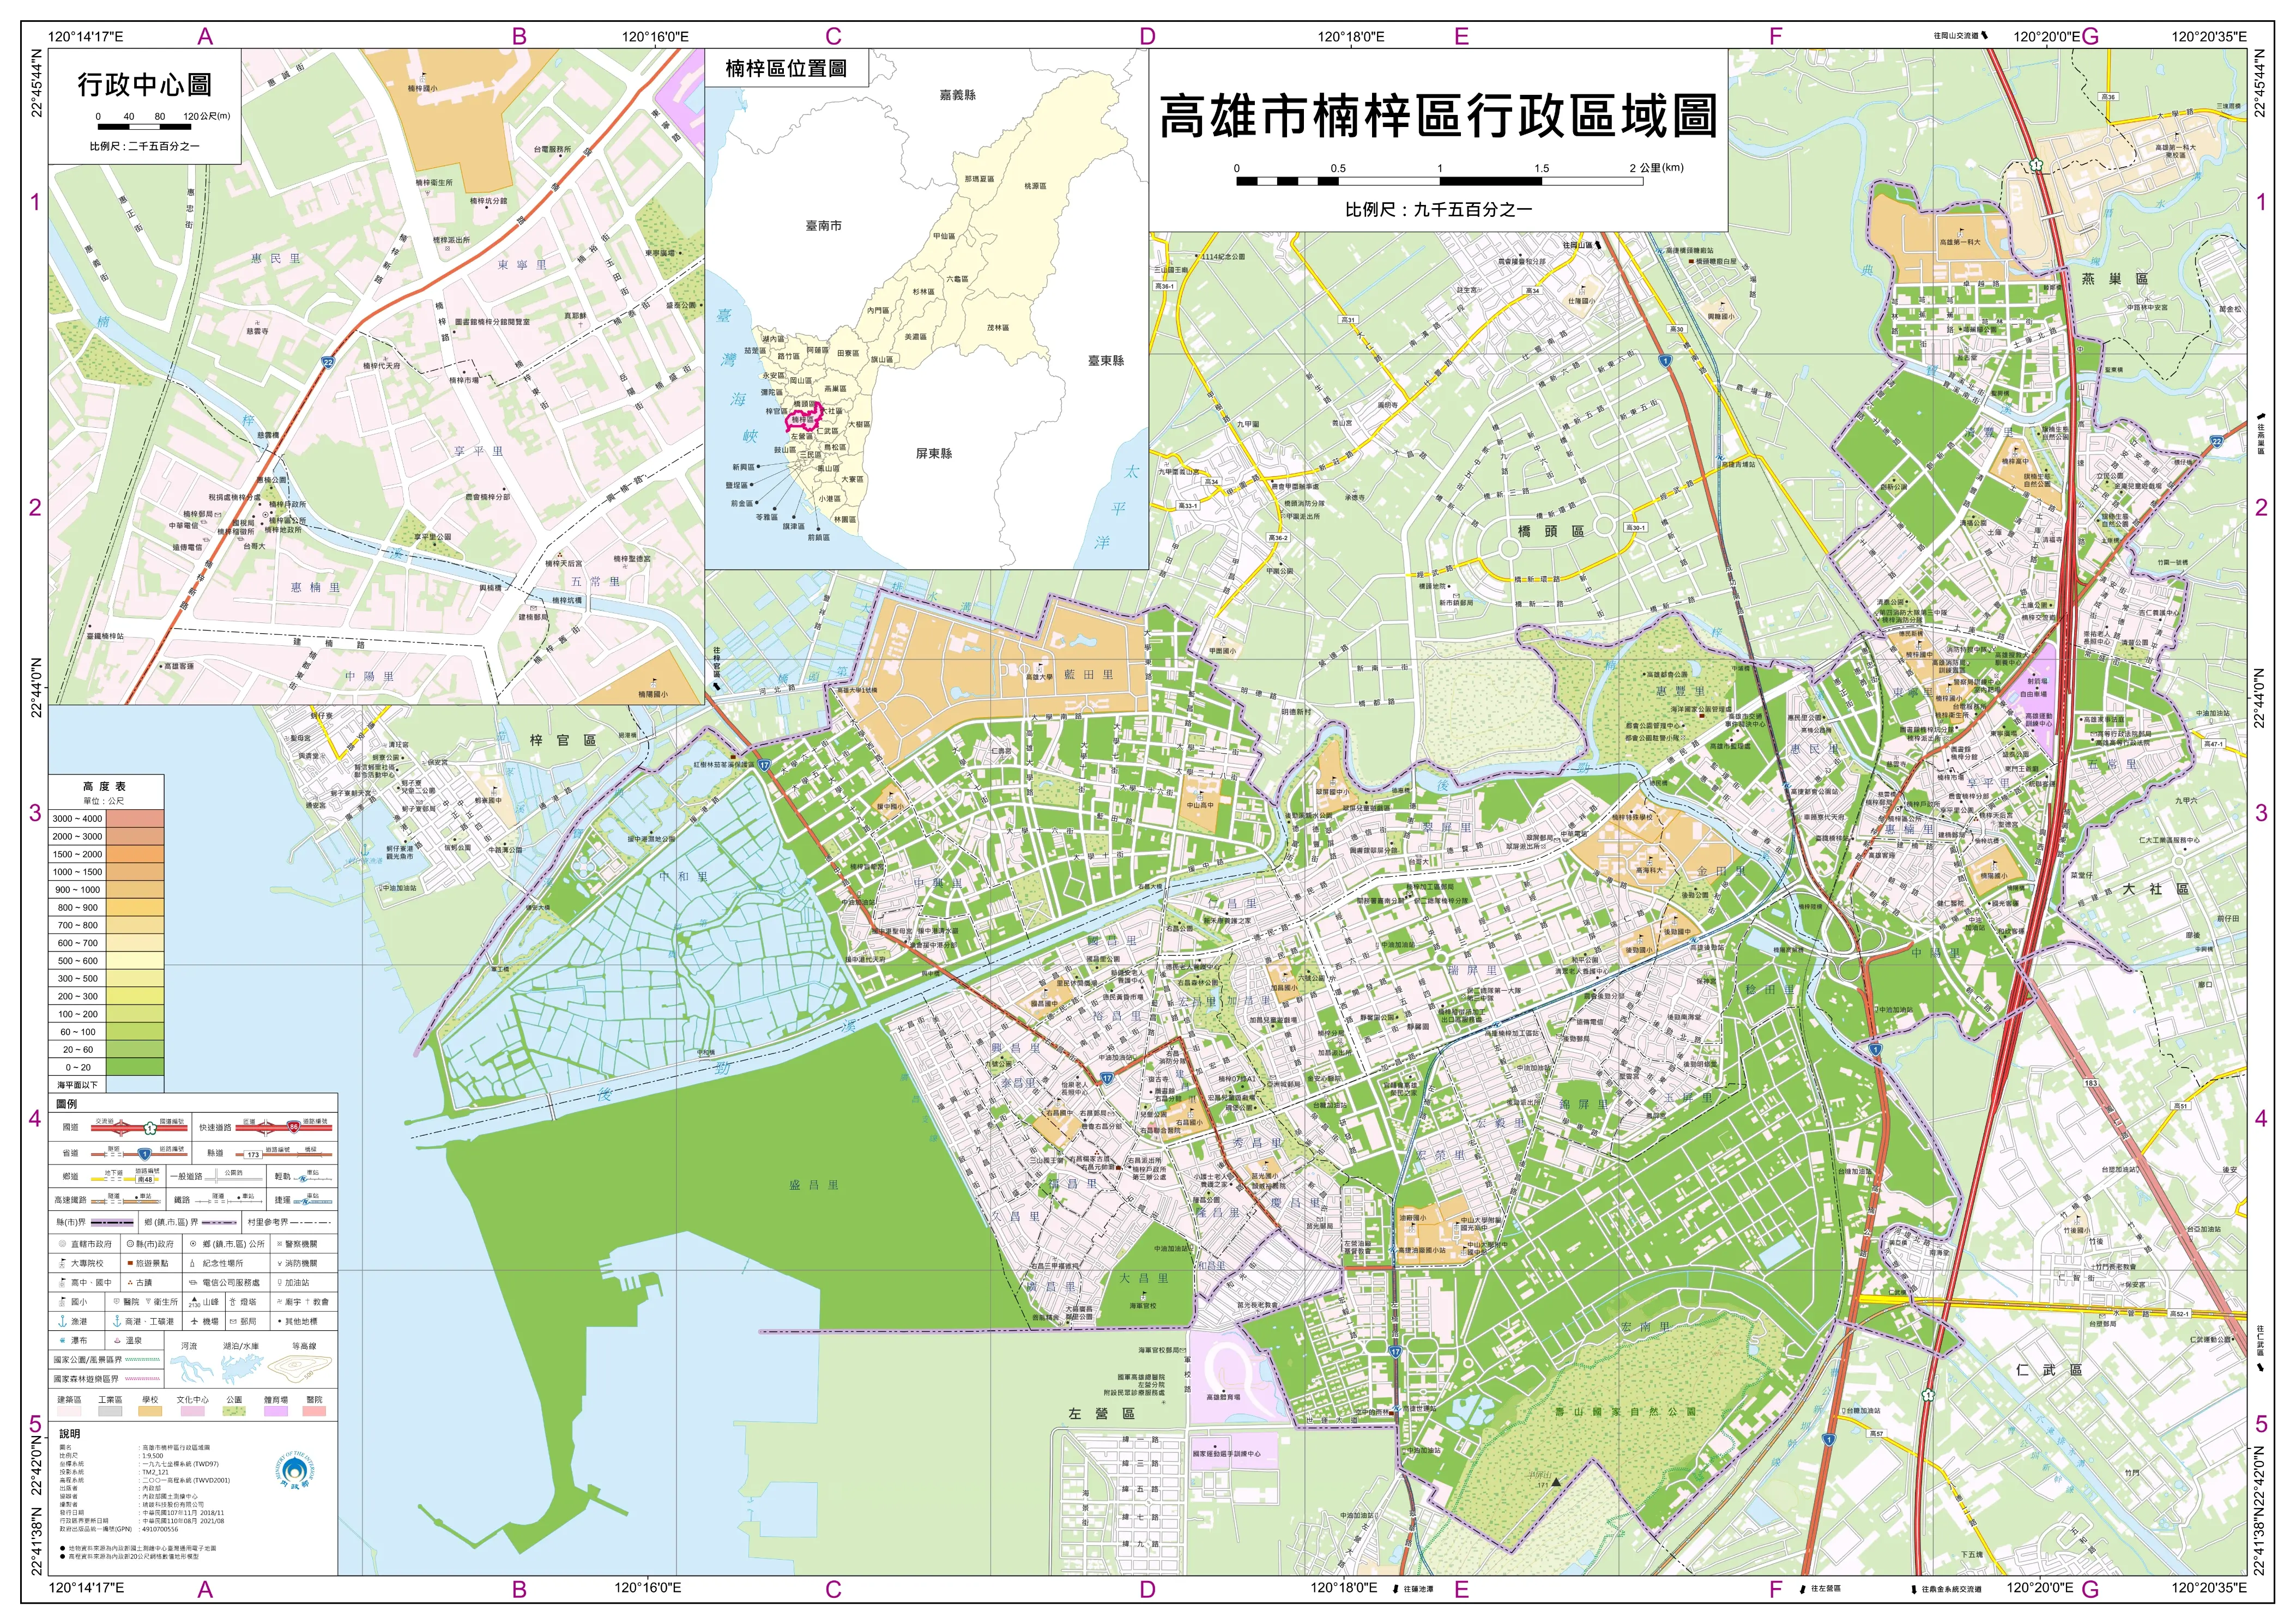Click the 省道 blue shield symbol in the legend
The image size is (2296, 1624).
pyautogui.click(x=145, y=1154)
